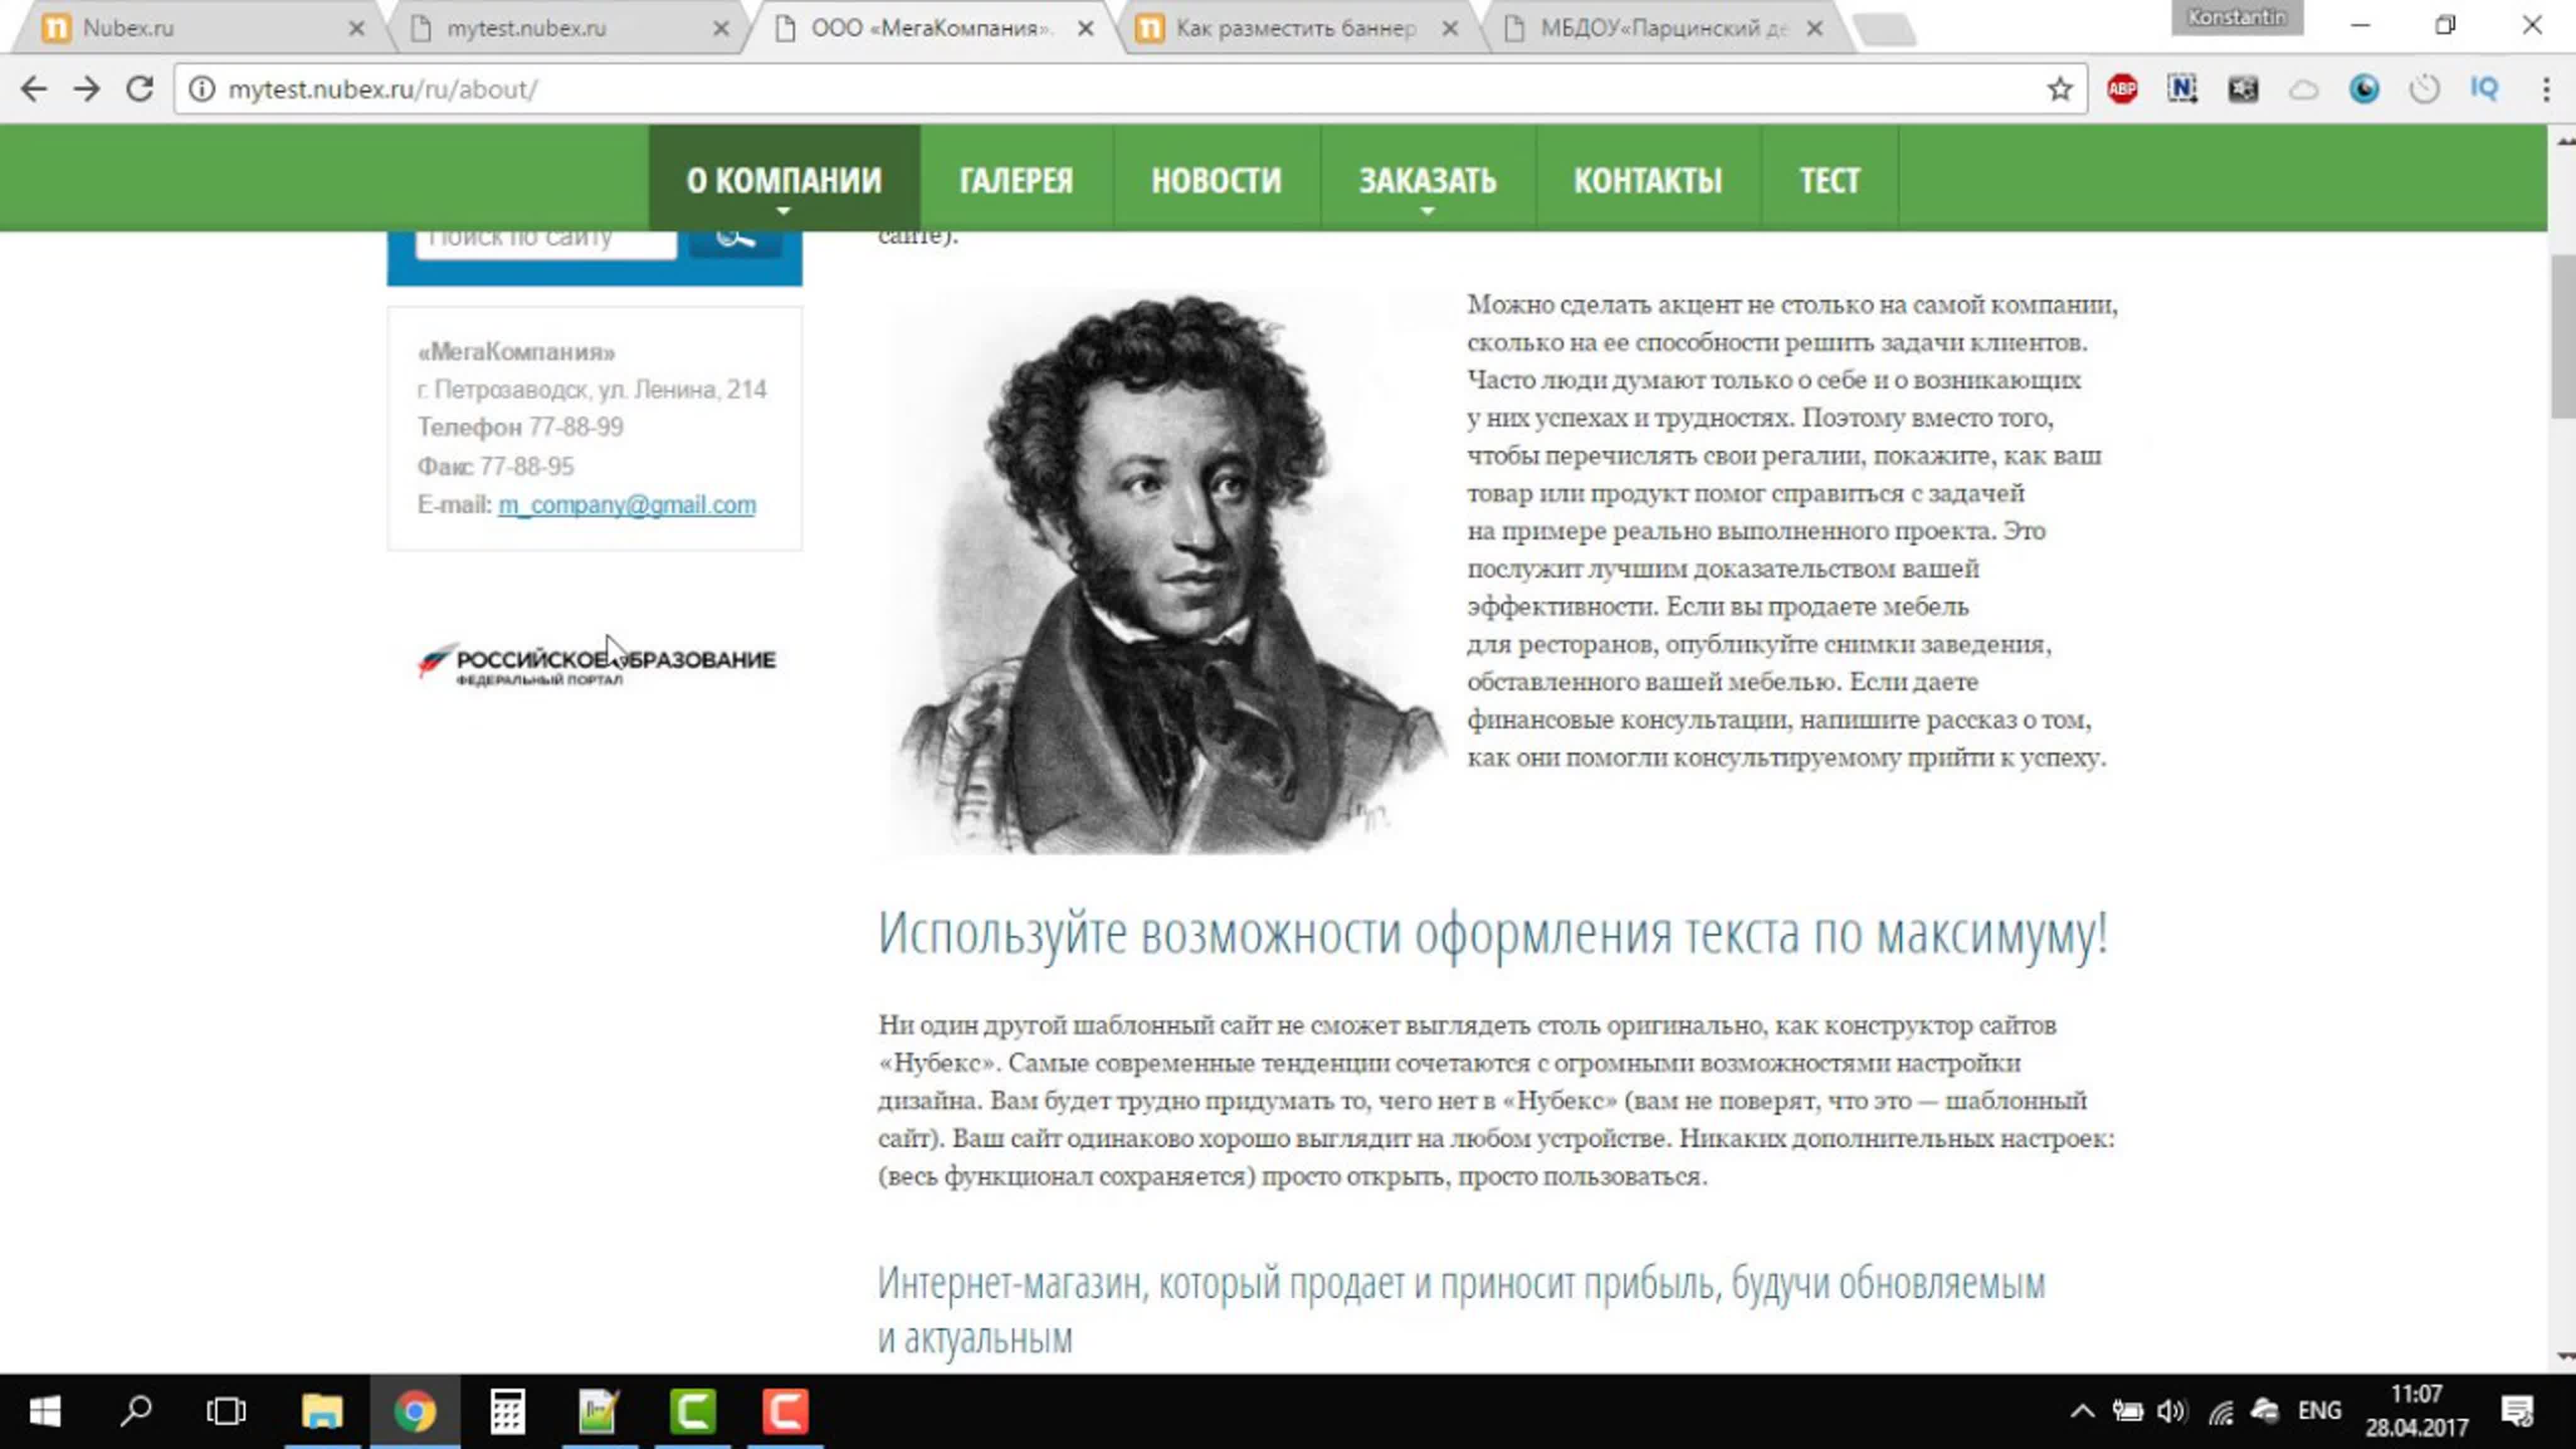The image size is (2576, 1449).
Task: Reload the current page
Action: point(140,89)
